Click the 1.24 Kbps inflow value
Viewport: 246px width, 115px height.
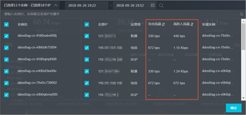tap(181, 71)
